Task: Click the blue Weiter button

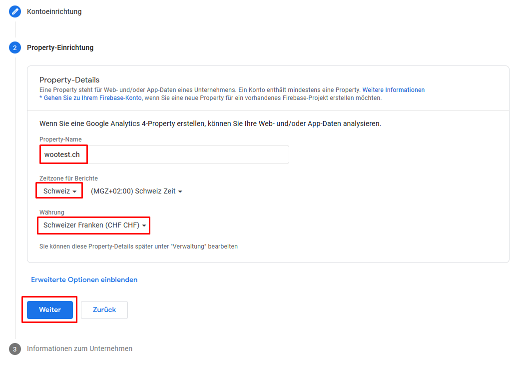Action: (50, 310)
